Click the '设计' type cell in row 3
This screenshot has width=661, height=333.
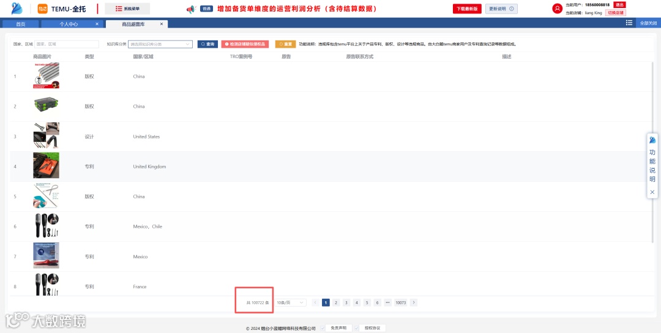[x=89, y=137]
